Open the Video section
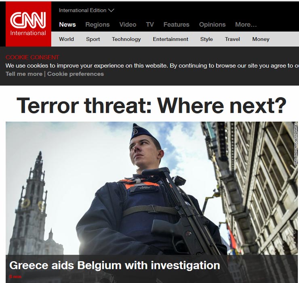Image resolution: width=299 pixels, height=283 pixels. pyautogui.click(x=128, y=24)
